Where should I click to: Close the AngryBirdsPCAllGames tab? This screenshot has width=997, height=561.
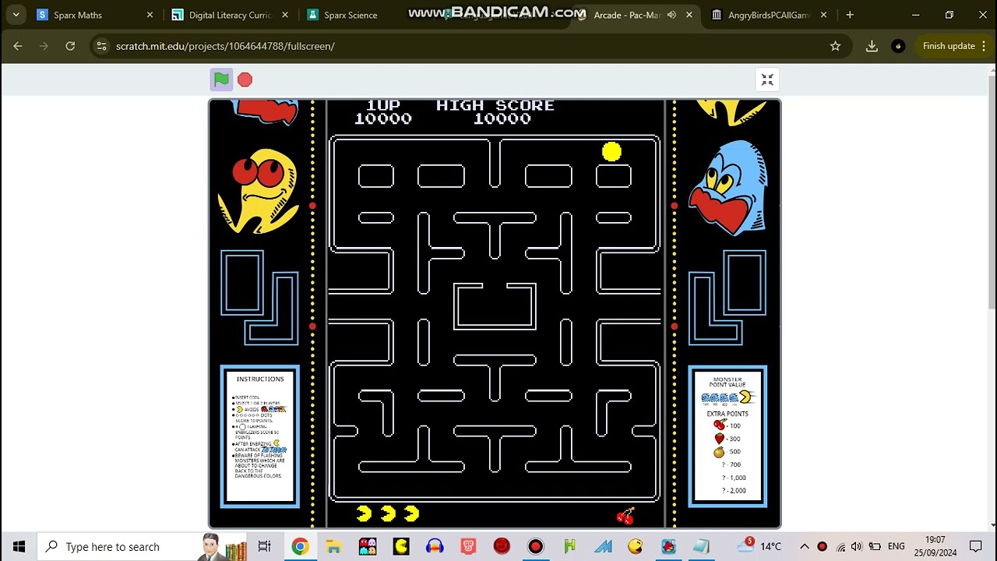823,15
